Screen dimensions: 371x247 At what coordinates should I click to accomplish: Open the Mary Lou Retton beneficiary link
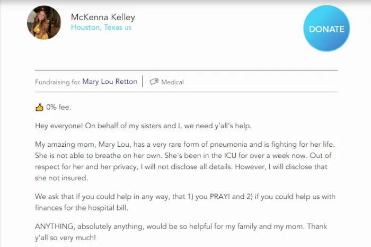click(x=110, y=82)
